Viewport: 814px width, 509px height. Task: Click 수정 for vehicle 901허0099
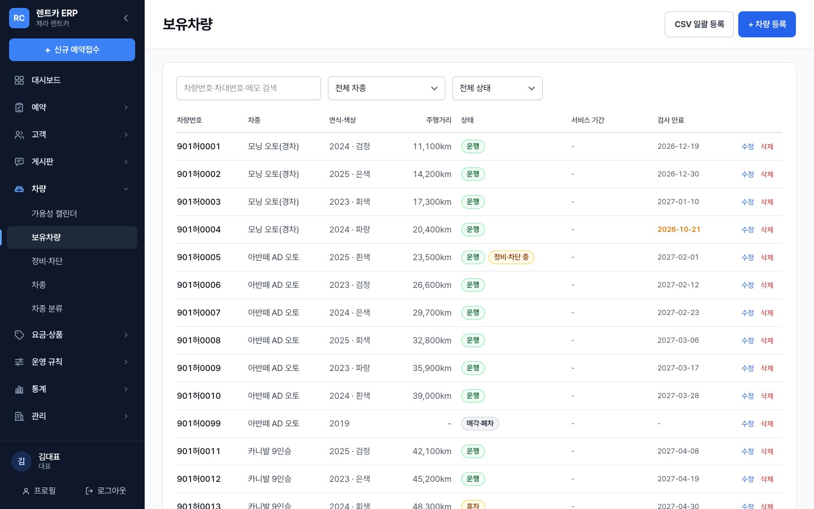click(748, 424)
